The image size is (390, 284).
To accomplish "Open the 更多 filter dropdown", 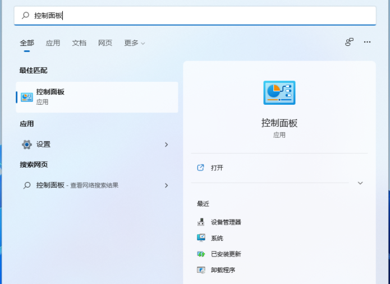I will pyautogui.click(x=134, y=43).
